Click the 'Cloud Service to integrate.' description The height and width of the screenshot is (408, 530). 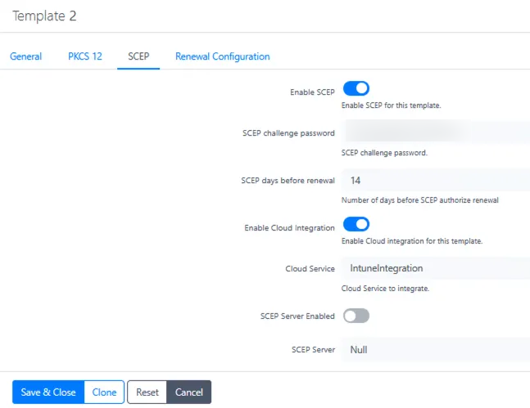pos(385,289)
